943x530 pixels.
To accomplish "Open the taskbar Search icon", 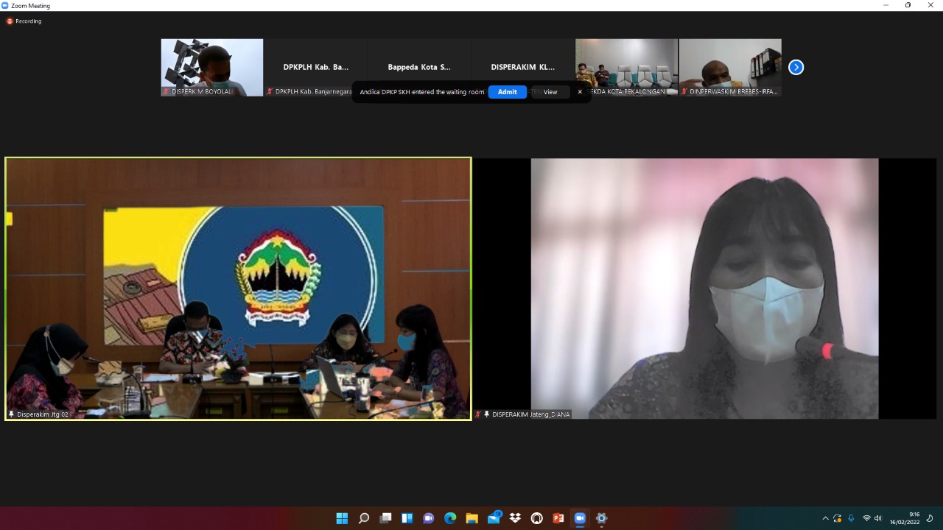I will point(364,518).
